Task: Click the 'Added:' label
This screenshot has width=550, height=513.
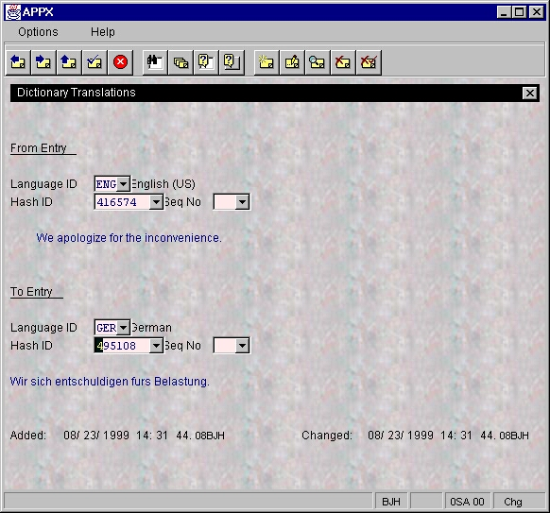Action: [x=28, y=436]
